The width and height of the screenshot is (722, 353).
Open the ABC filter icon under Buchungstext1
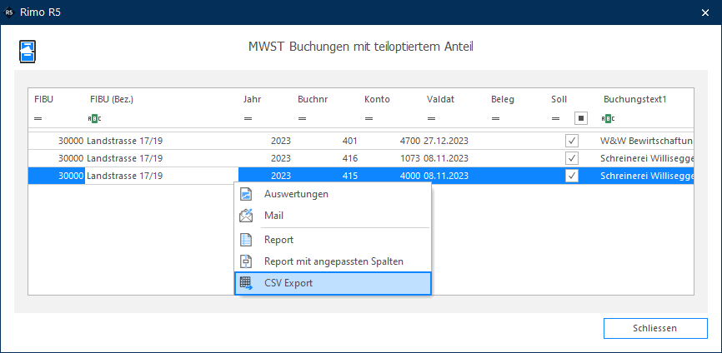tap(609, 119)
